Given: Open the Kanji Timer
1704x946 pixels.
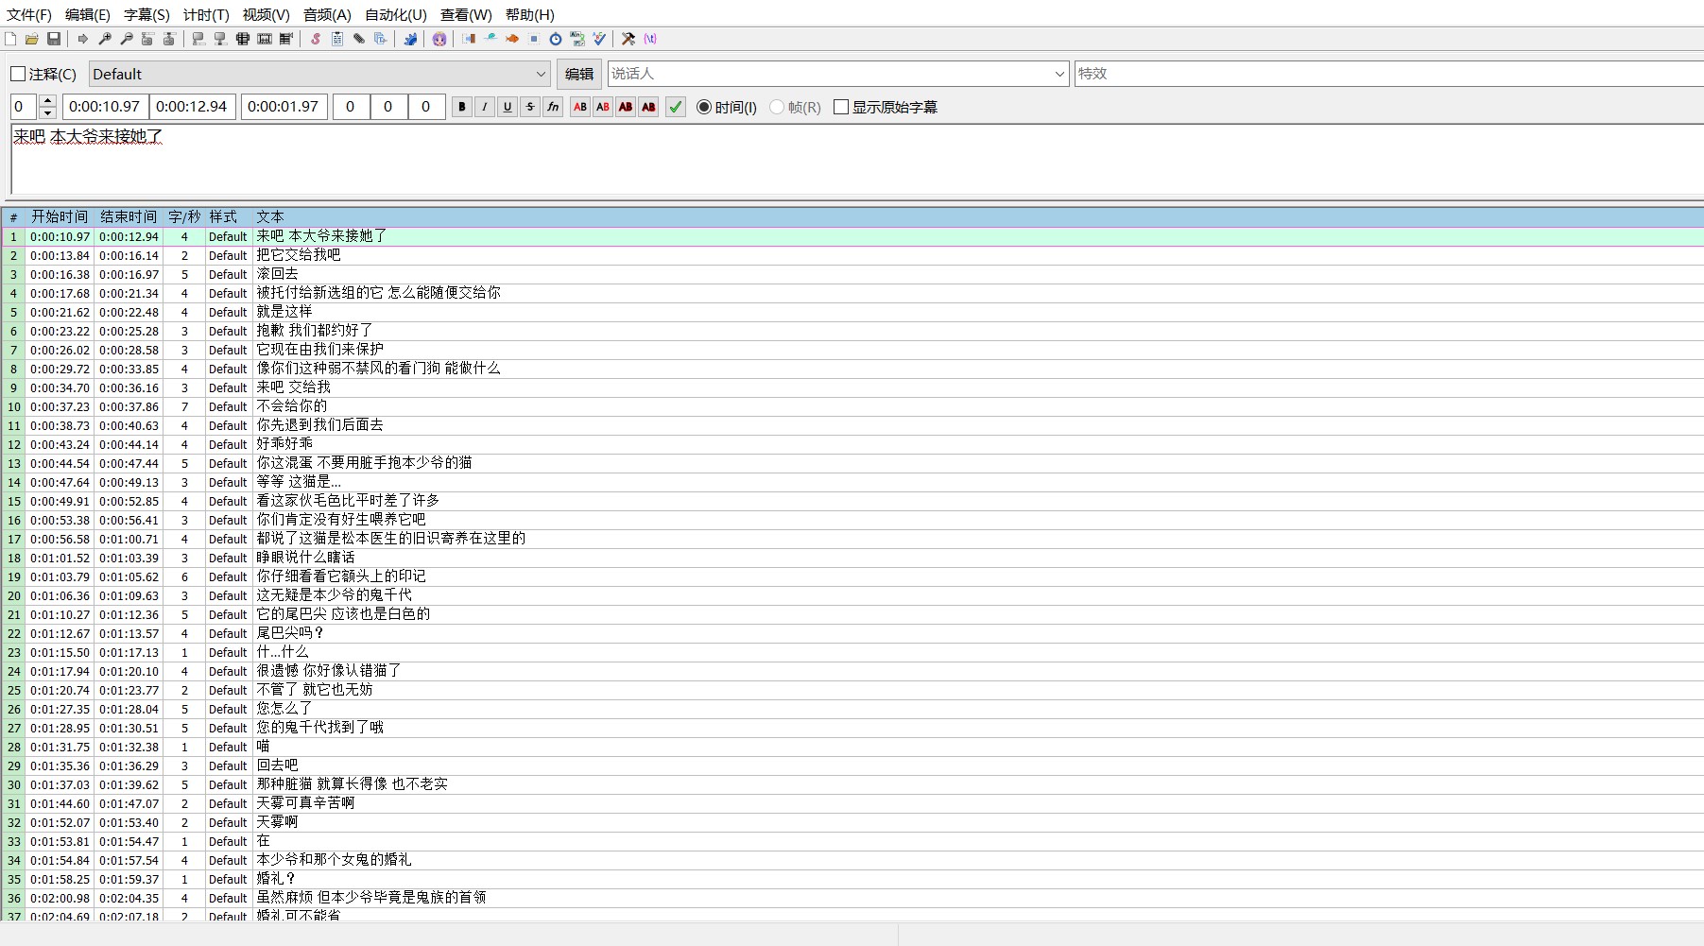Looking at the screenshot, I should [577, 39].
